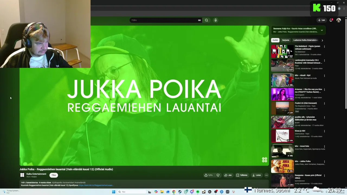Open Raappana - Kauas pois video title
This screenshot has height=195, width=347.
coord(308,177)
